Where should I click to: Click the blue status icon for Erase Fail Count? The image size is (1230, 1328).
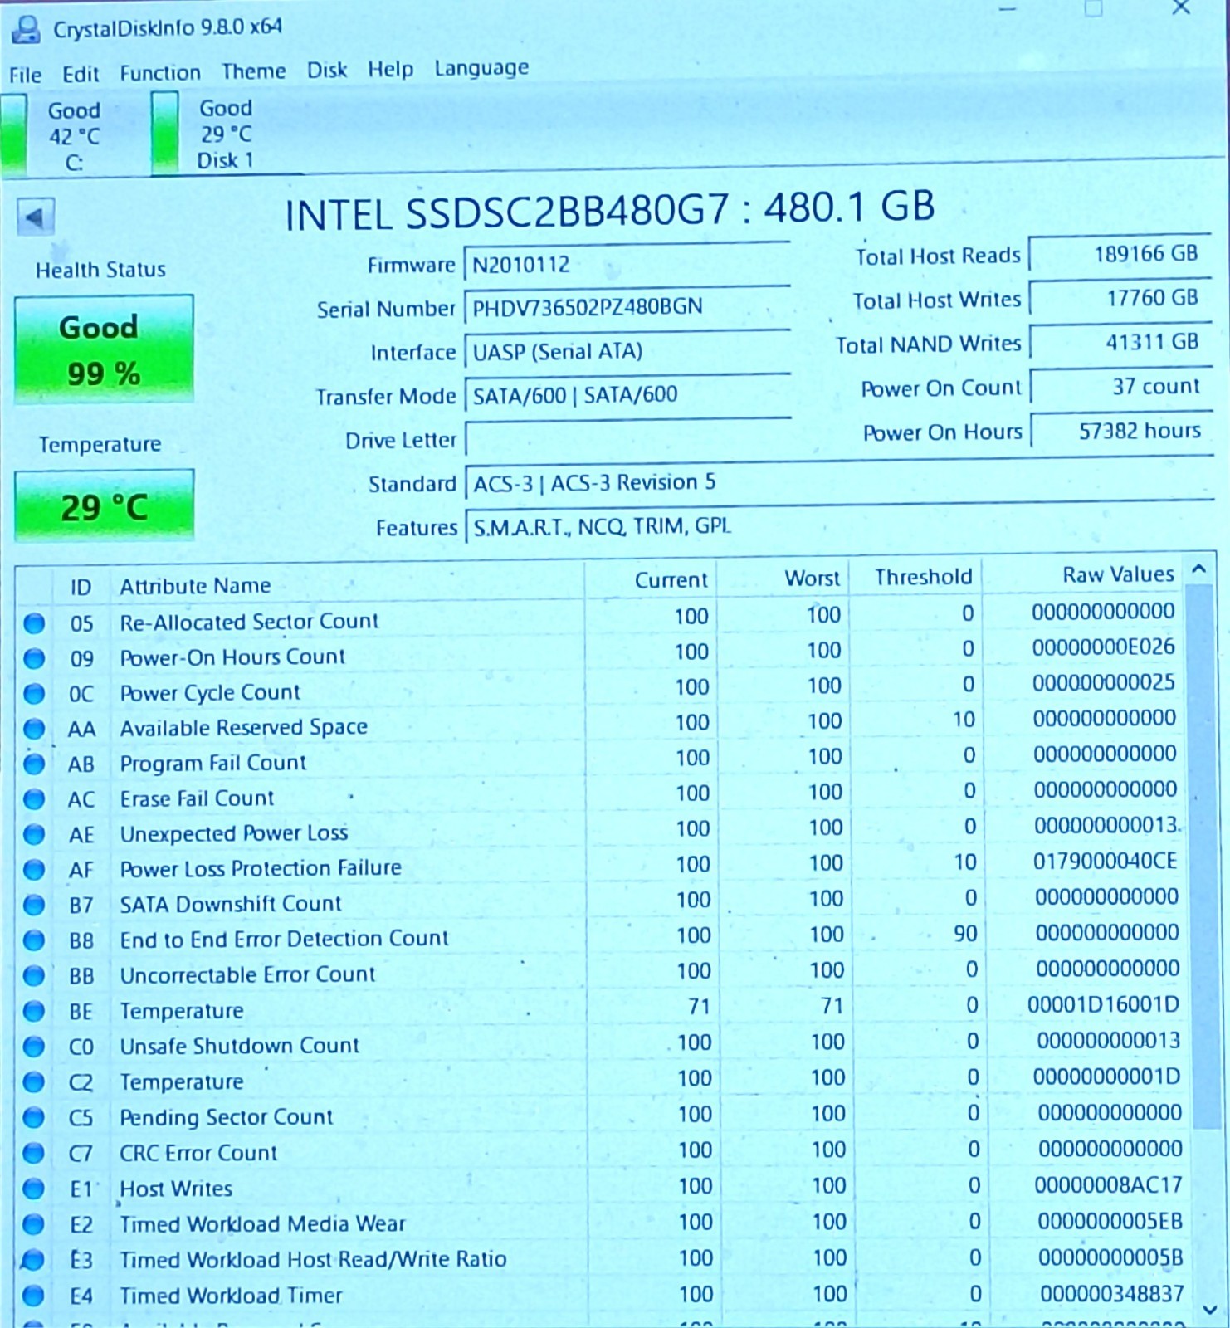tap(34, 800)
